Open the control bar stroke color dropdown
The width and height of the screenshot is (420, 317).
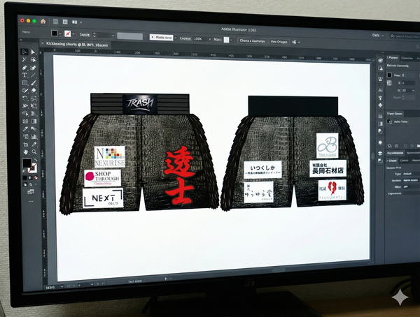coord(73,34)
